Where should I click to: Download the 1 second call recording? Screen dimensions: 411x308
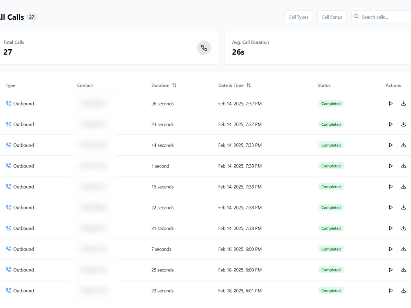click(x=404, y=166)
